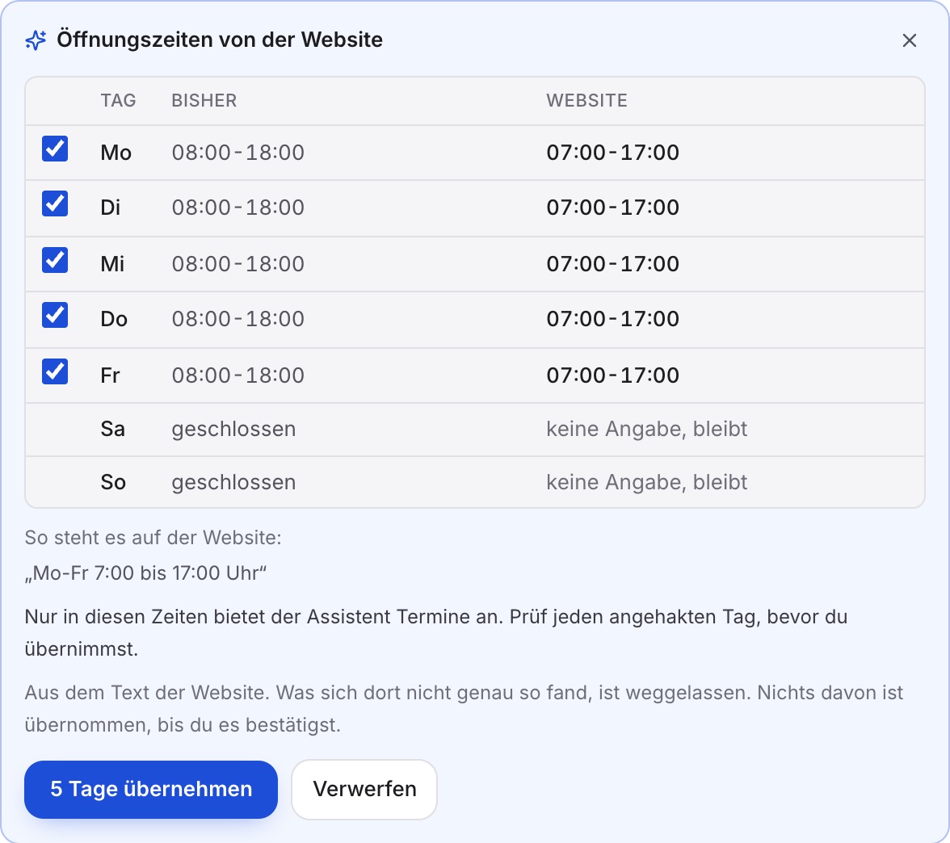Image resolution: width=950 pixels, height=843 pixels.
Task: Click Wednesday's website hours 07:00-17:00
Action: pyautogui.click(x=612, y=264)
